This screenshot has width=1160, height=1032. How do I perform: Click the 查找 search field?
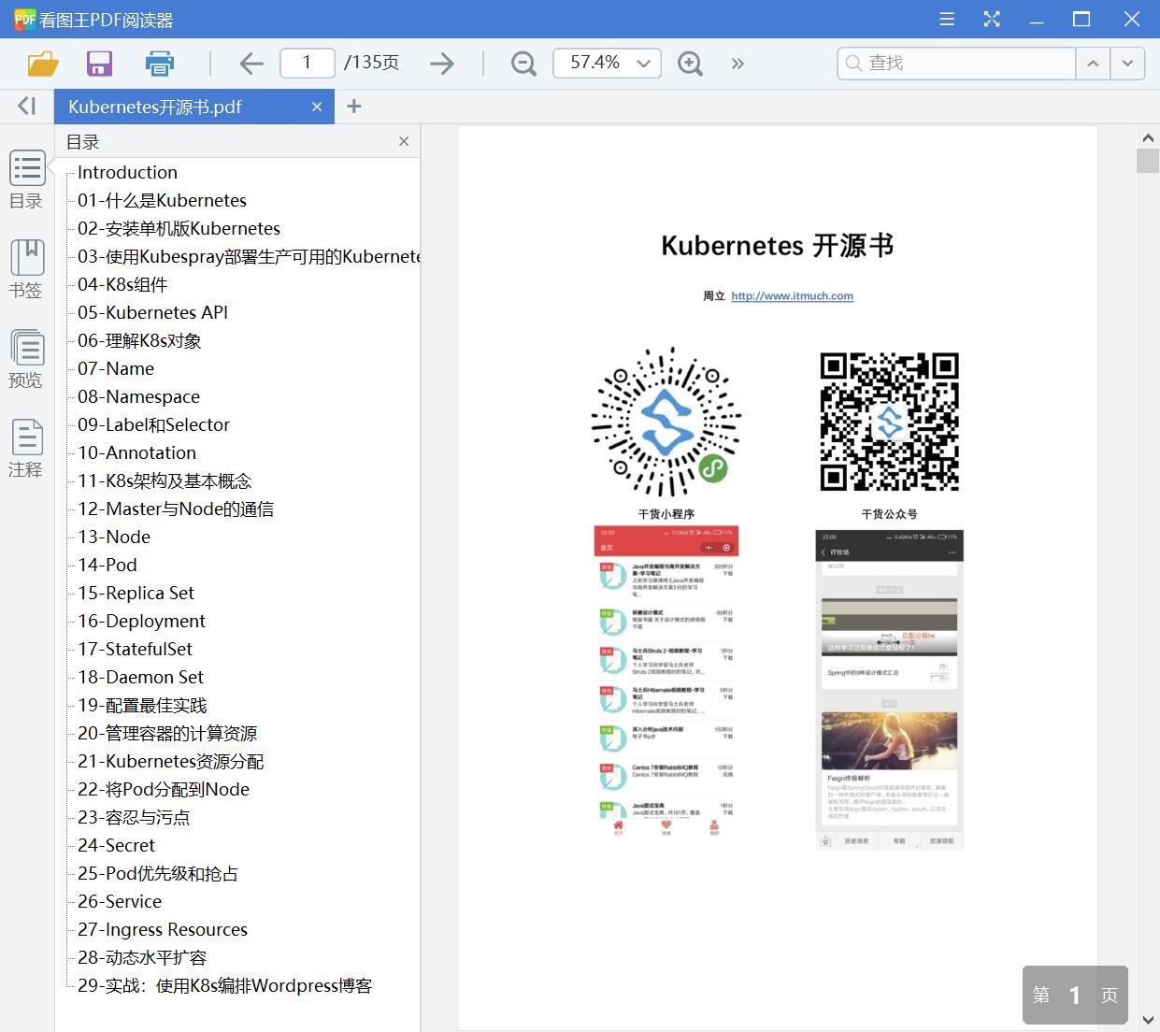tap(956, 64)
